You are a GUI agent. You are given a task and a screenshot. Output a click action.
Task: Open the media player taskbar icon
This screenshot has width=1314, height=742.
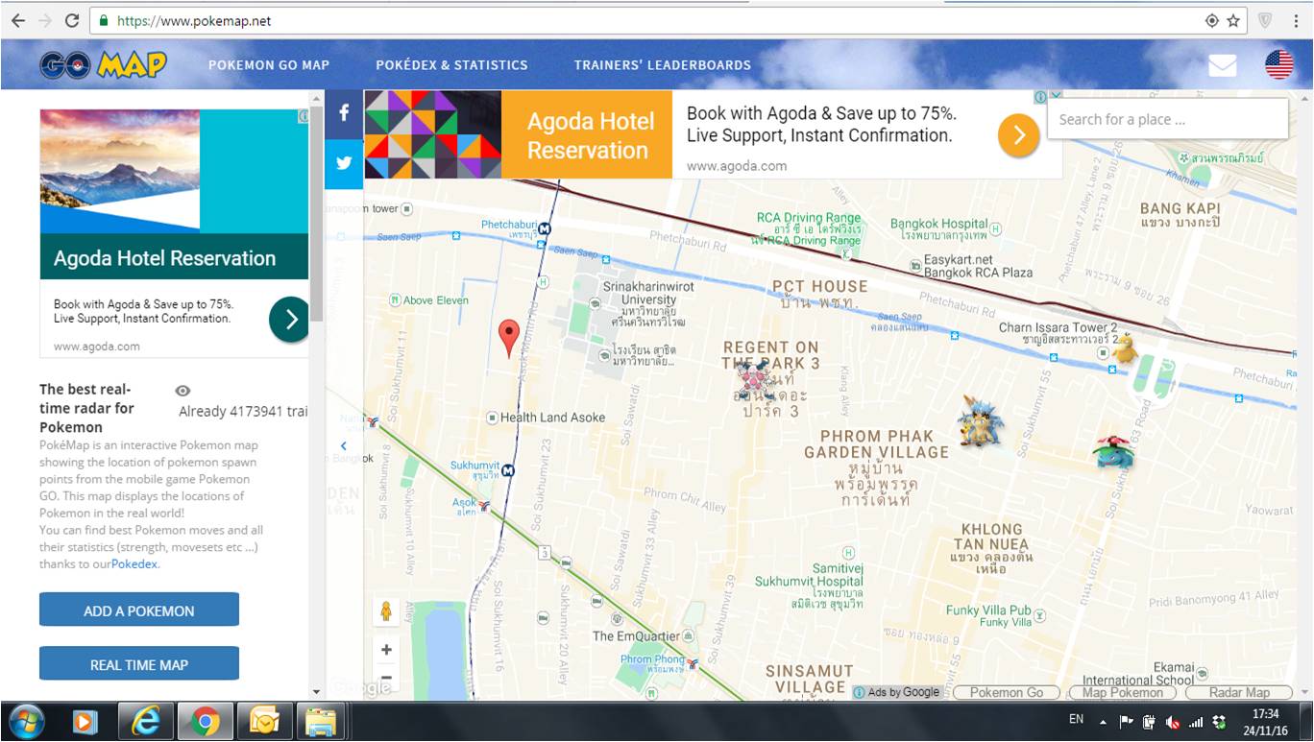pos(85,721)
